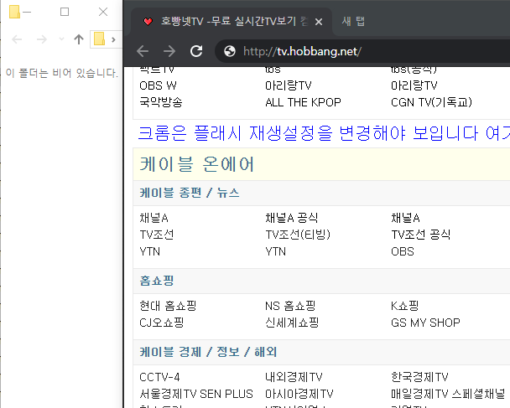Image resolution: width=510 pixels, height=408 pixels.
Task: Open 매일경제TV 스페셜채널 link
Action: pyautogui.click(x=448, y=394)
